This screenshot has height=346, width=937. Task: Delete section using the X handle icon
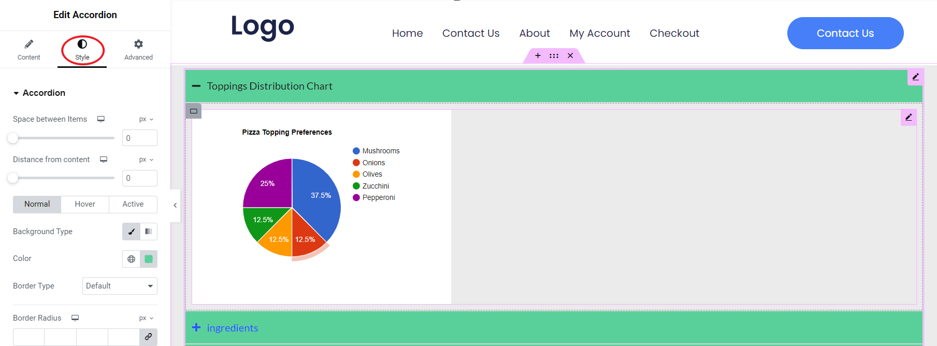(x=570, y=55)
